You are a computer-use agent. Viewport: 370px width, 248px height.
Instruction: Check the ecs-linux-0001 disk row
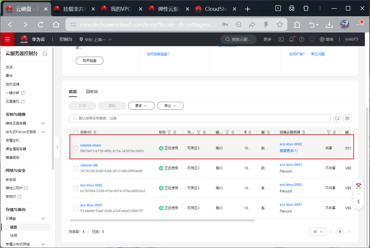(76, 208)
